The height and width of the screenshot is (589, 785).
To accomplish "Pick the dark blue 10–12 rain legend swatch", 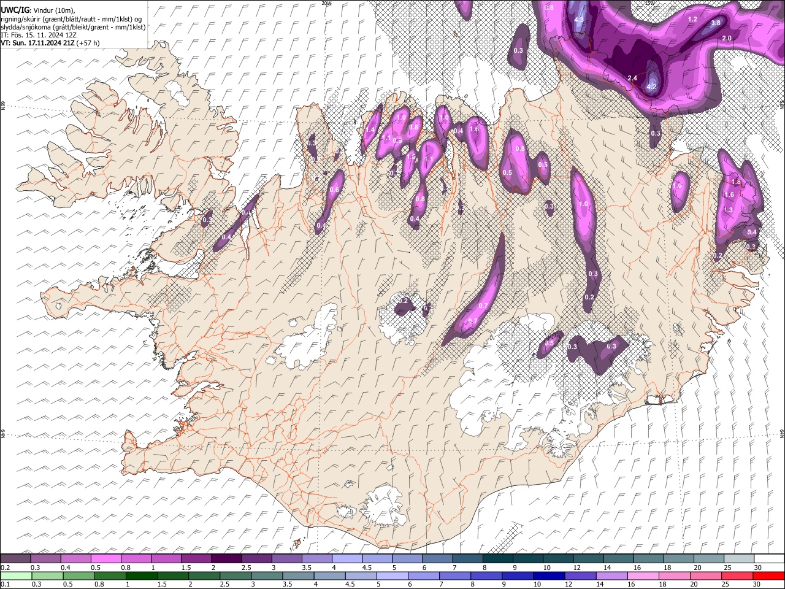I will [549, 576].
